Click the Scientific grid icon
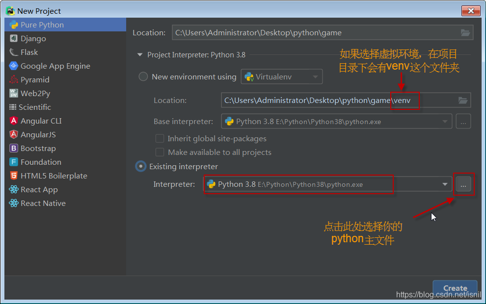The width and height of the screenshot is (486, 304). pyautogui.click(x=13, y=107)
